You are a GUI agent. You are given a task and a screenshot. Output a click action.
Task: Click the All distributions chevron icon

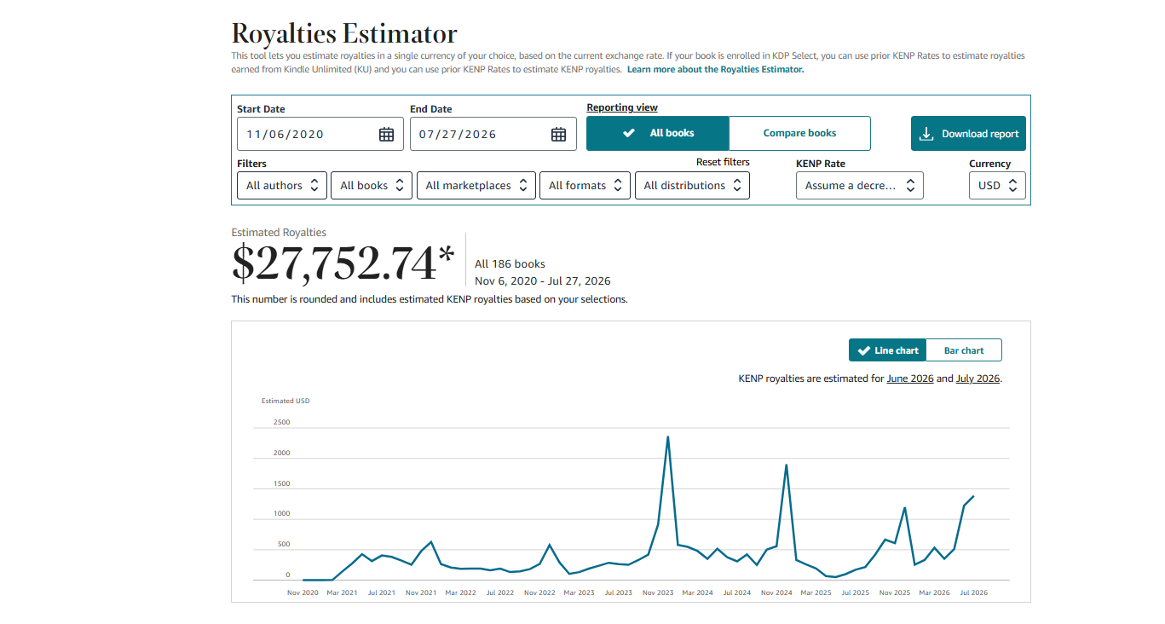[x=737, y=185]
